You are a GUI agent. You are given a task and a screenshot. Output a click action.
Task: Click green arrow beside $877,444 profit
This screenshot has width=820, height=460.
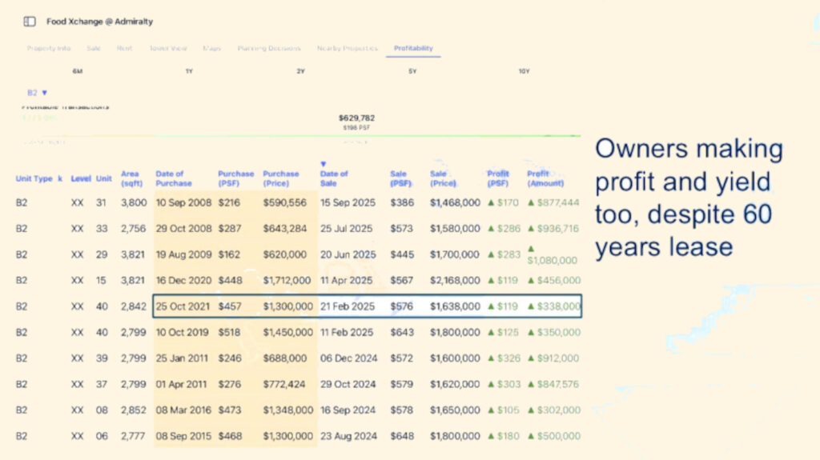tap(530, 203)
